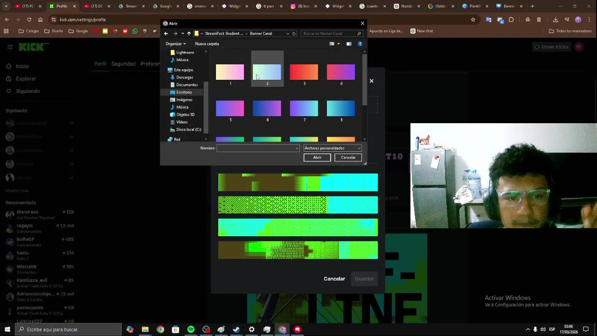Select pink-purple gradient thumbnail 4

point(341,73)
